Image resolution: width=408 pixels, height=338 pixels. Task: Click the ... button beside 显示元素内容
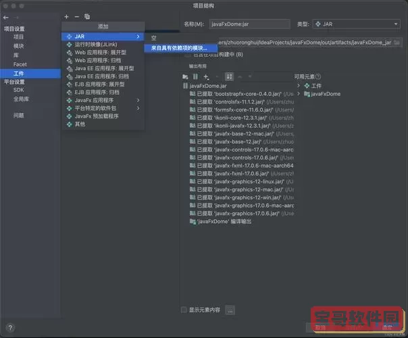point(230,310)
